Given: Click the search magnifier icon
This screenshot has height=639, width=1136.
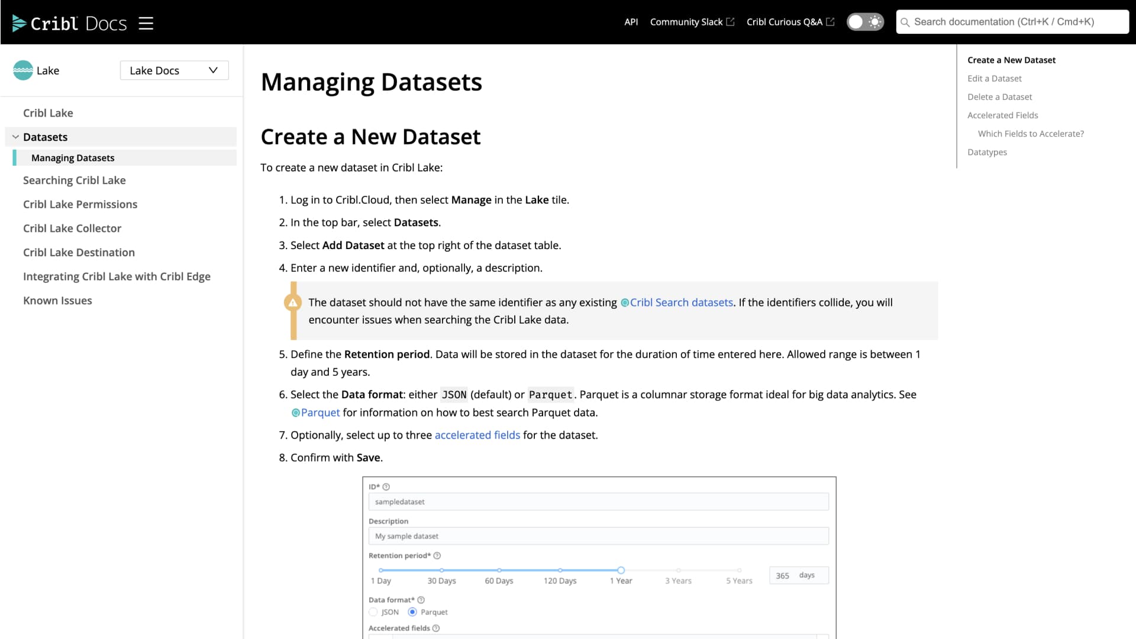Looking at the screenshot, I should [905, 22].
